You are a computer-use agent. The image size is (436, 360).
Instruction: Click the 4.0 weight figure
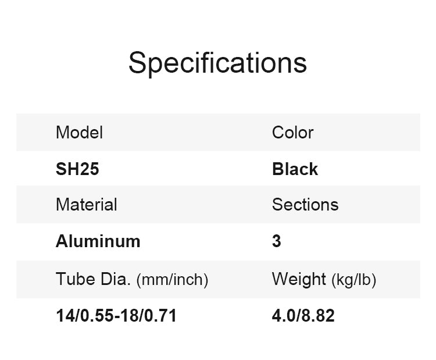pos(284,316)
